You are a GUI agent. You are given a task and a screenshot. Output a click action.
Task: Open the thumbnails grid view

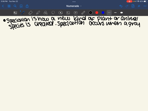(9, 6)
